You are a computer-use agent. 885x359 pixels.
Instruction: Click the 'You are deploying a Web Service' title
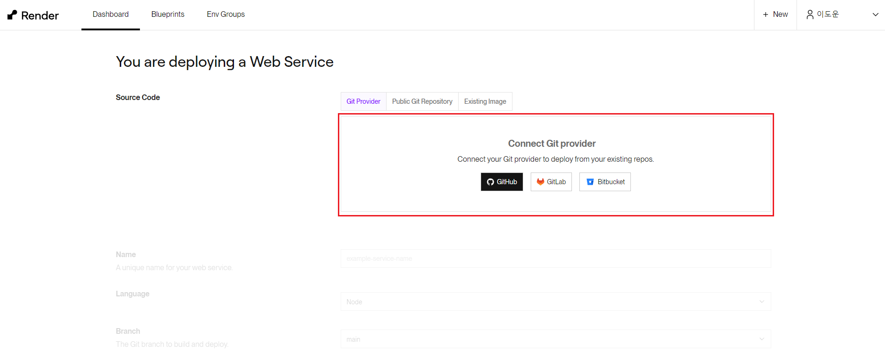coord(225,62)
